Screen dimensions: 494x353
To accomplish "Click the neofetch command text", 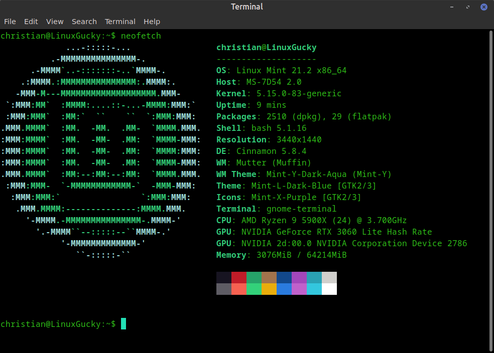I will point(141,36).
